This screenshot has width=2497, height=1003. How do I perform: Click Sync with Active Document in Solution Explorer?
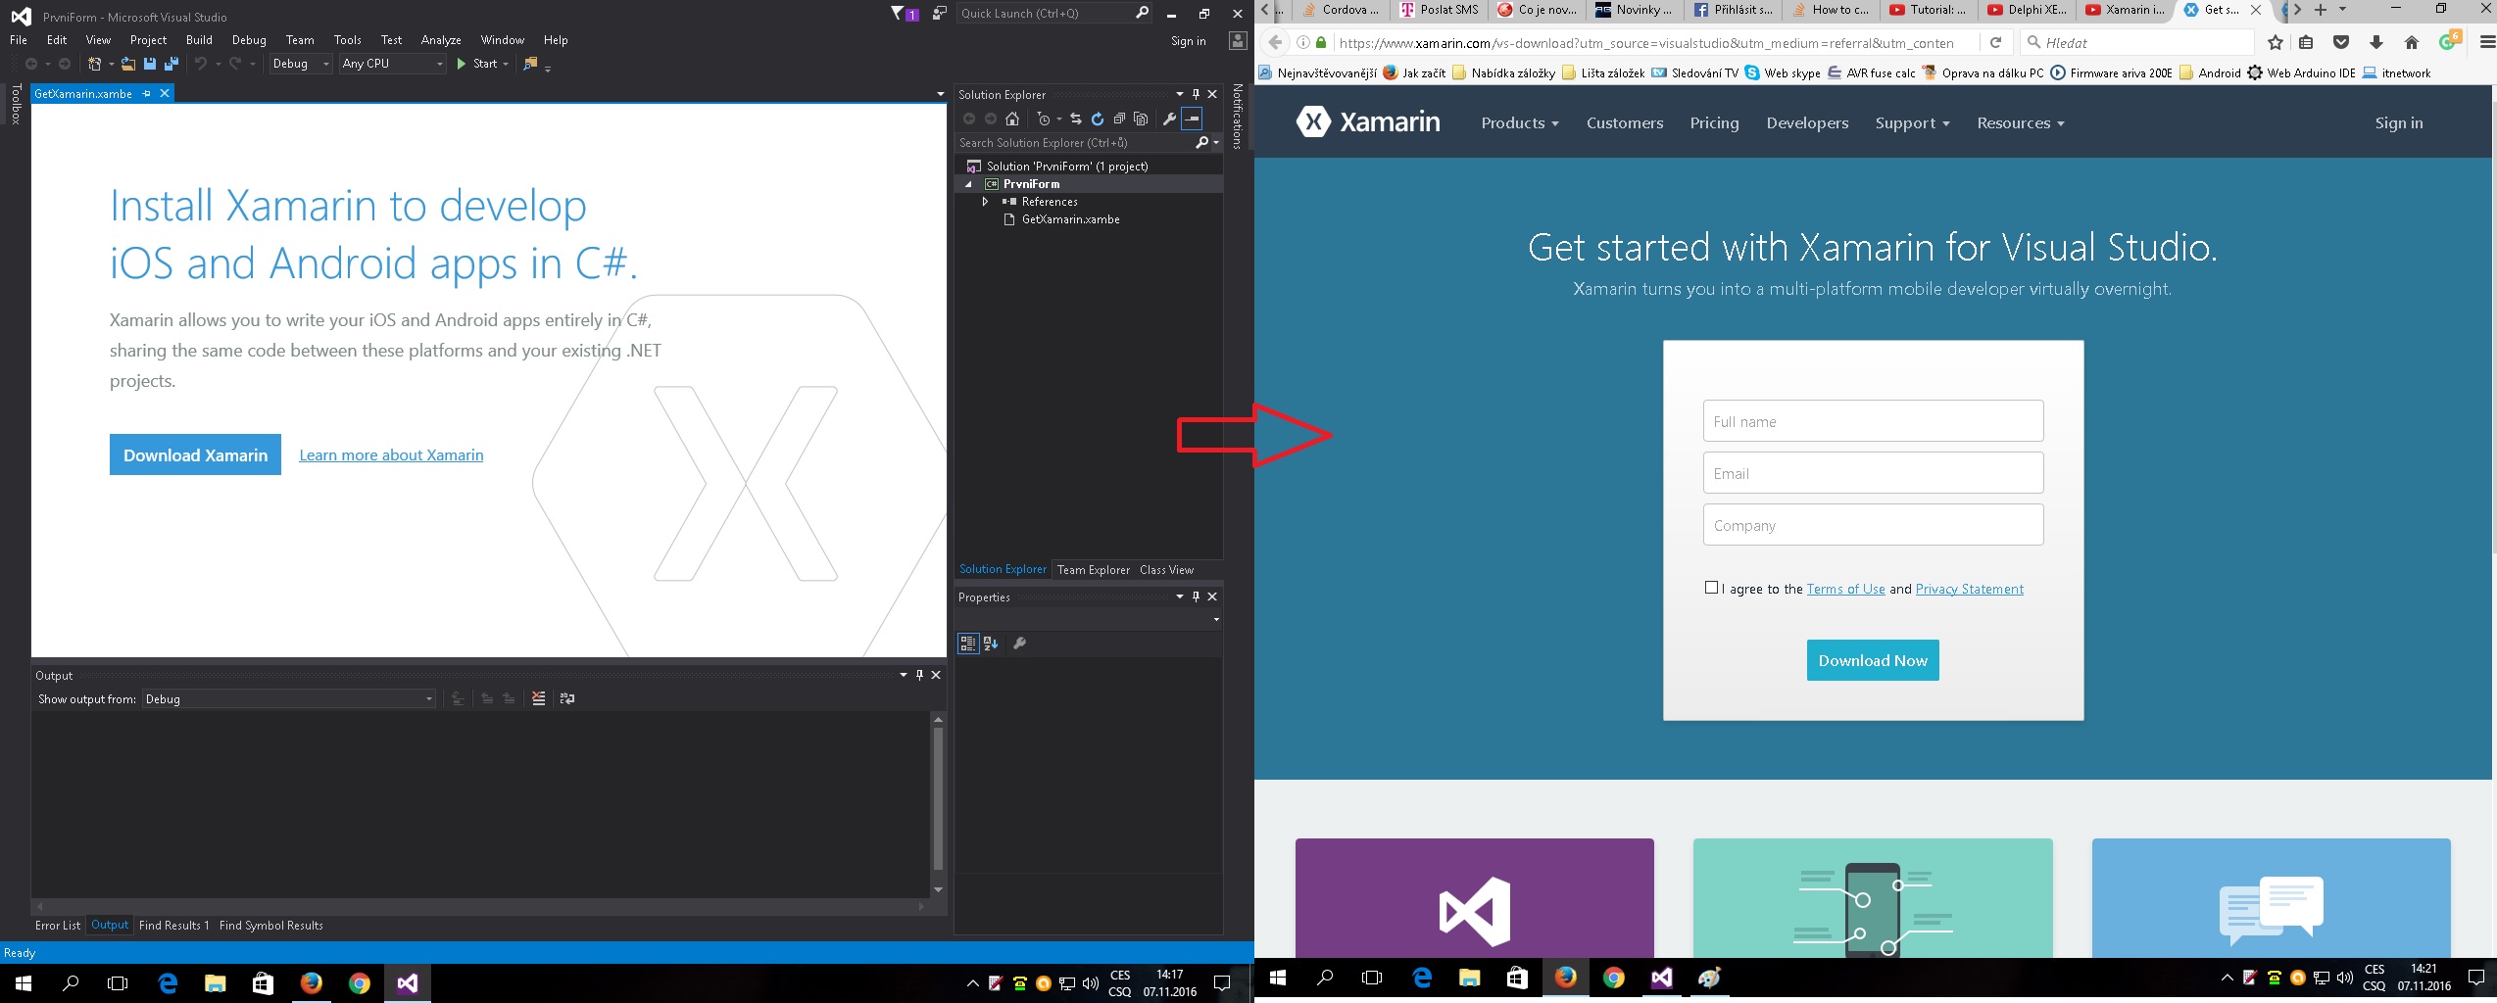coord(1075,119)
